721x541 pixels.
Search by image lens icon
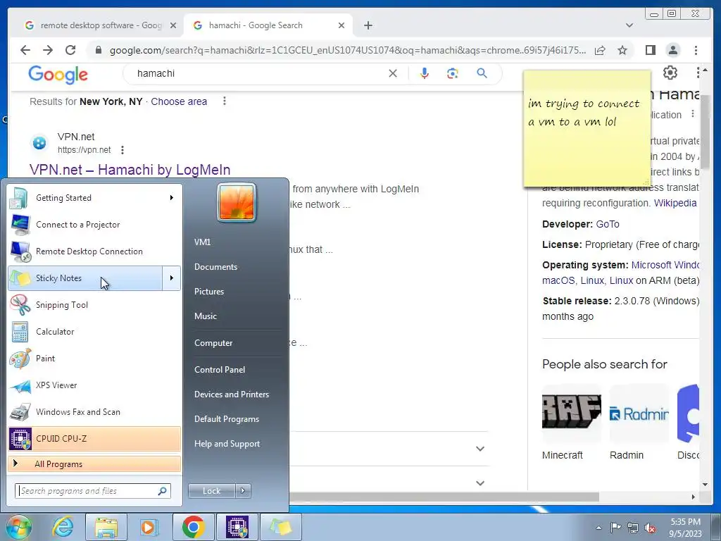tap(453, 73)
